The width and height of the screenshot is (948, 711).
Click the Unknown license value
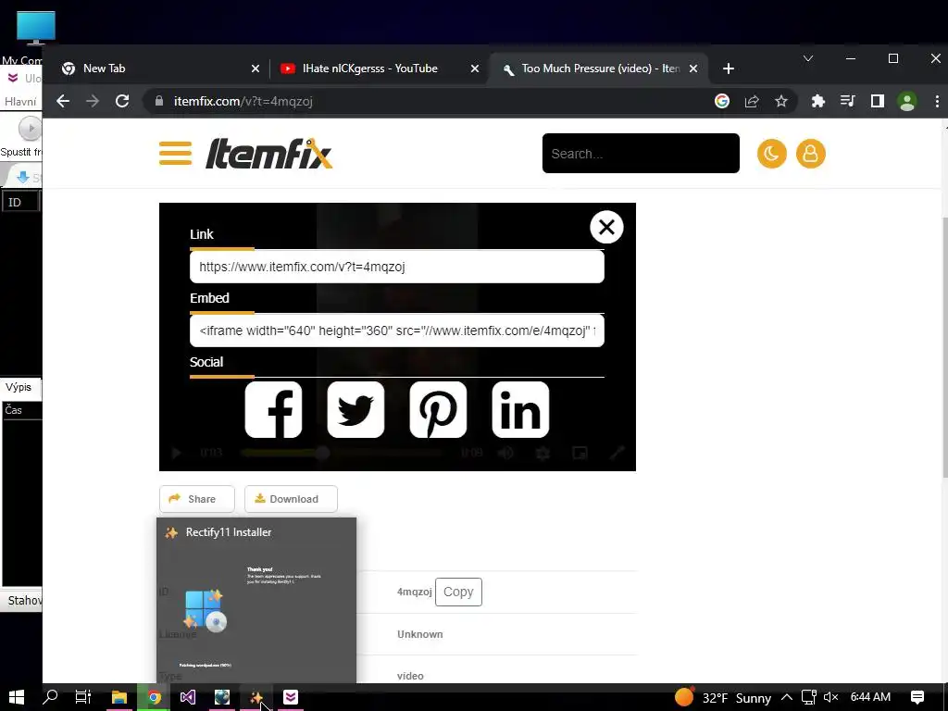[x=419, y=634]
